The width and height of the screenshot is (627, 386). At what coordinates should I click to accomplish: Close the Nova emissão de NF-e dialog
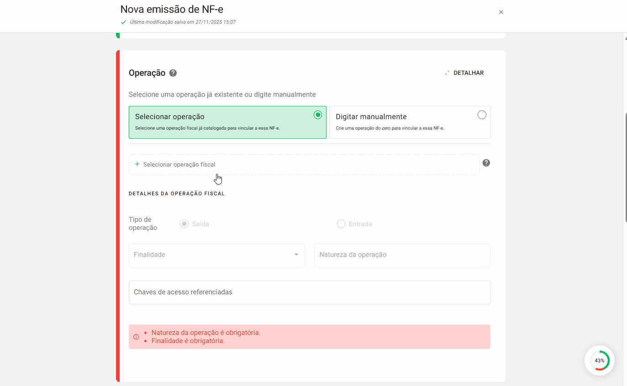[501, 12]
